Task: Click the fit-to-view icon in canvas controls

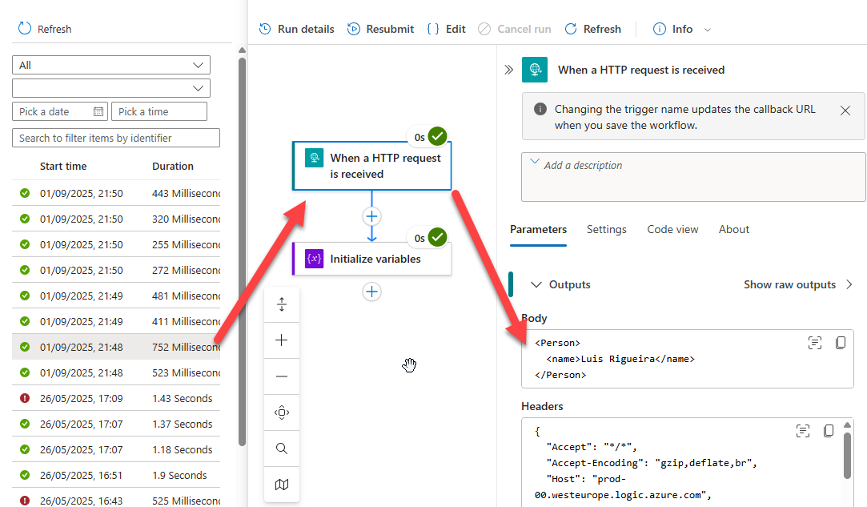Action: tap(282, 412)
